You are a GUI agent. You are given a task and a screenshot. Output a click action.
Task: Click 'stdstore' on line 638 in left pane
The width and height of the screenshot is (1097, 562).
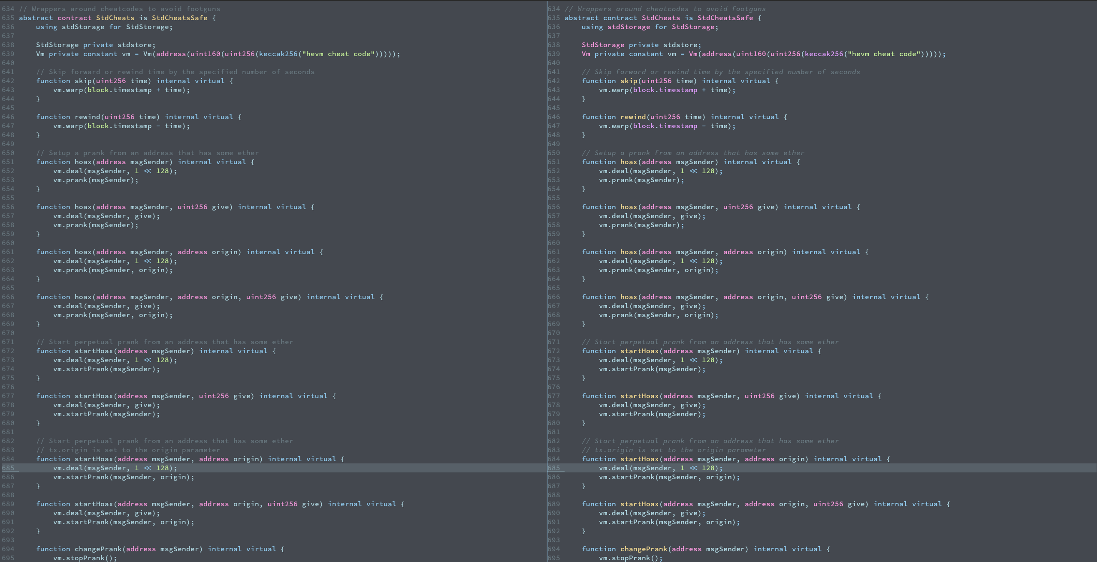point(134,45)
